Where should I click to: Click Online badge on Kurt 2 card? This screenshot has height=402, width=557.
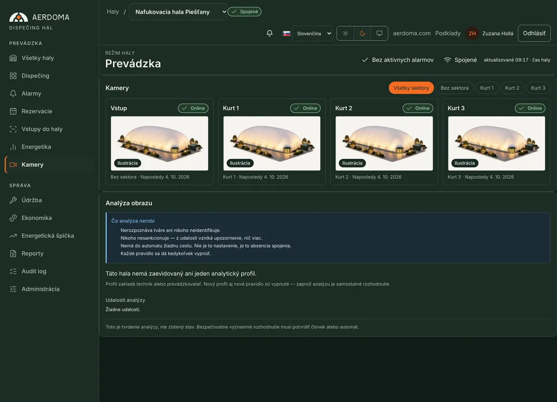(x=418, y=108)
